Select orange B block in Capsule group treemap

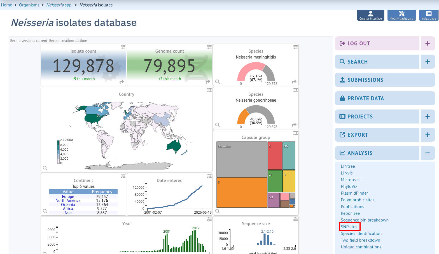[242, 192]
